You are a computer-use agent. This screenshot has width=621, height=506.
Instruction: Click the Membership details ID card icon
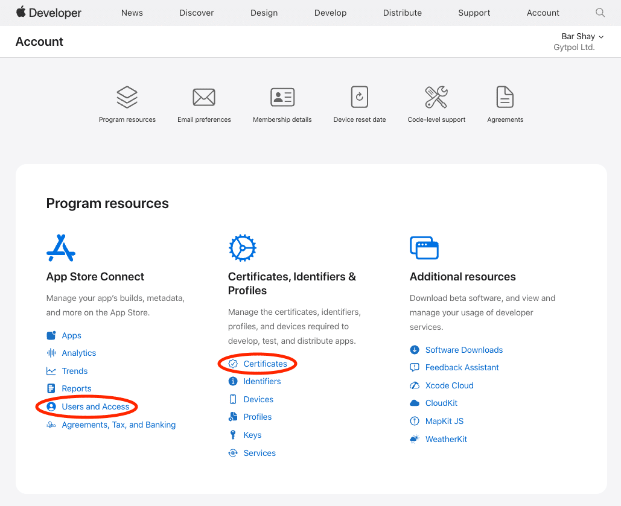tap(282, 97)
